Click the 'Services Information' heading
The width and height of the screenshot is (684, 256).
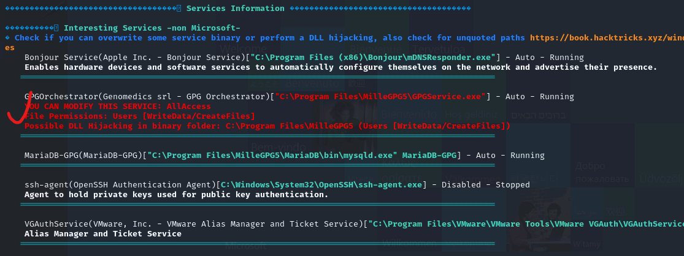tap(235, 9)
